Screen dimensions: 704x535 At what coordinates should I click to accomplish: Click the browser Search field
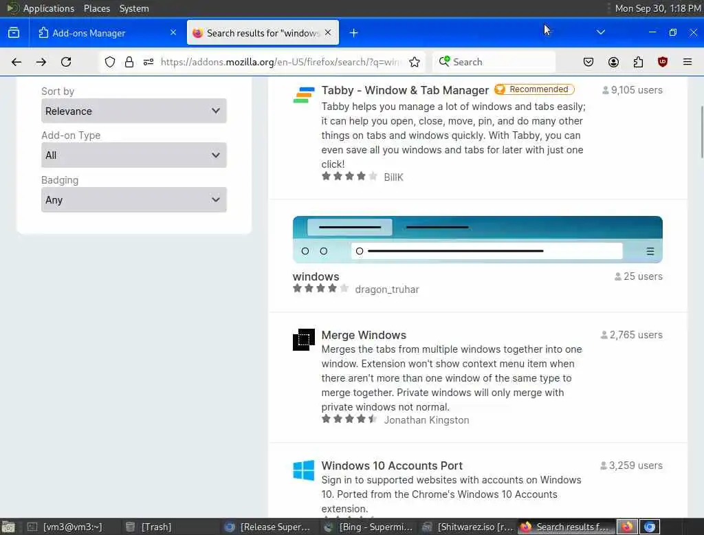pyautogui.click(x=494, y=62)
